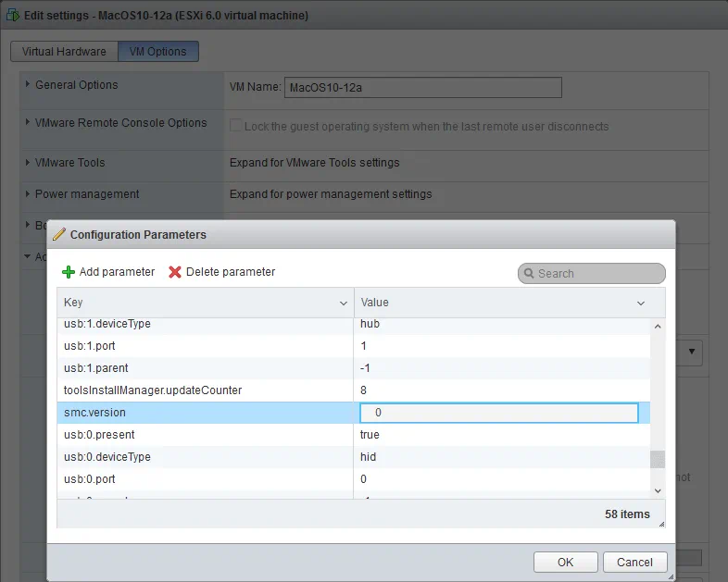
Task: Click the scrollbar down arrow in the parameters list
Action: (658, 490)
